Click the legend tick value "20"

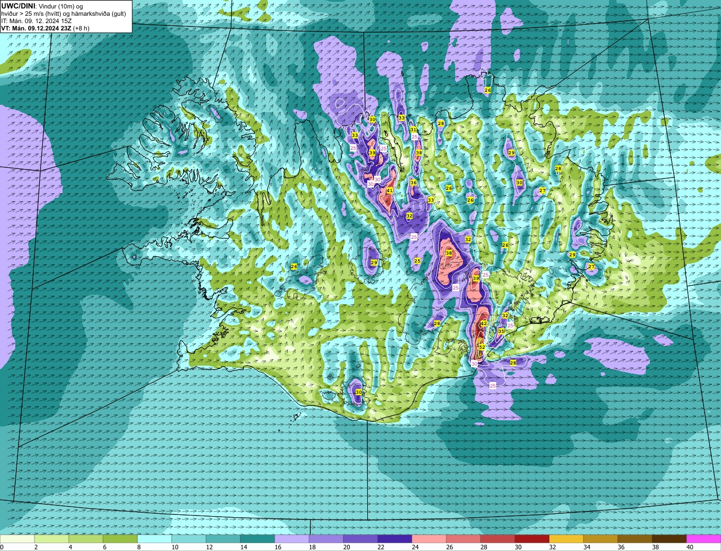[347, 547]
